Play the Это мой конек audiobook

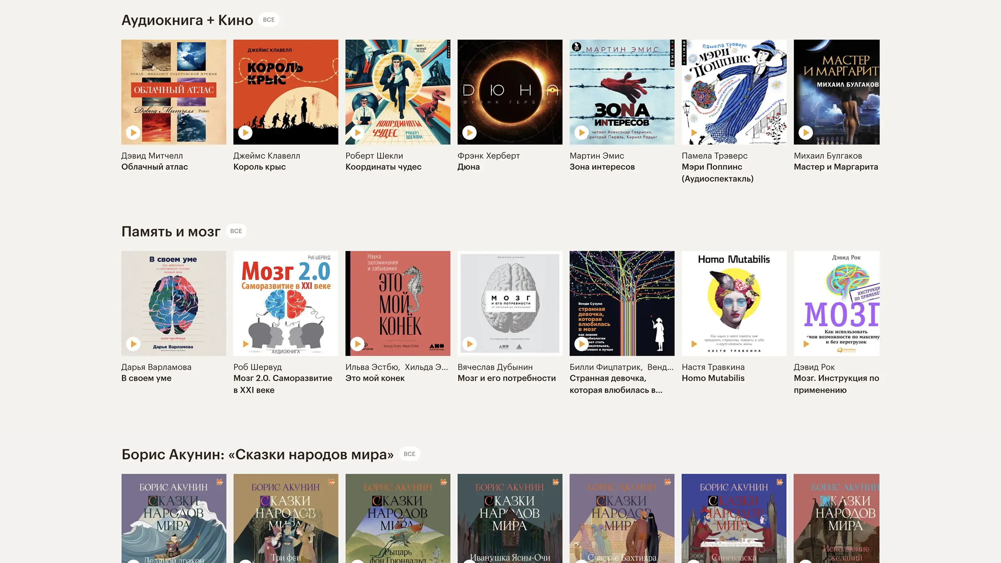[358, 344]
